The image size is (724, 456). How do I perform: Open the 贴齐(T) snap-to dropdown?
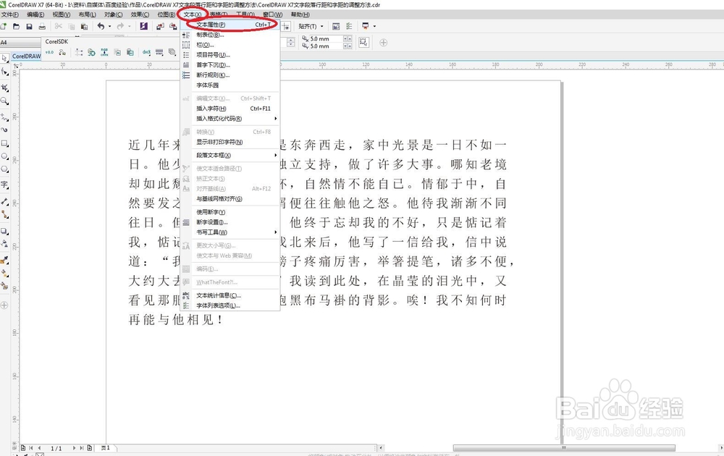pyautogui.click(x=311, y=26)
